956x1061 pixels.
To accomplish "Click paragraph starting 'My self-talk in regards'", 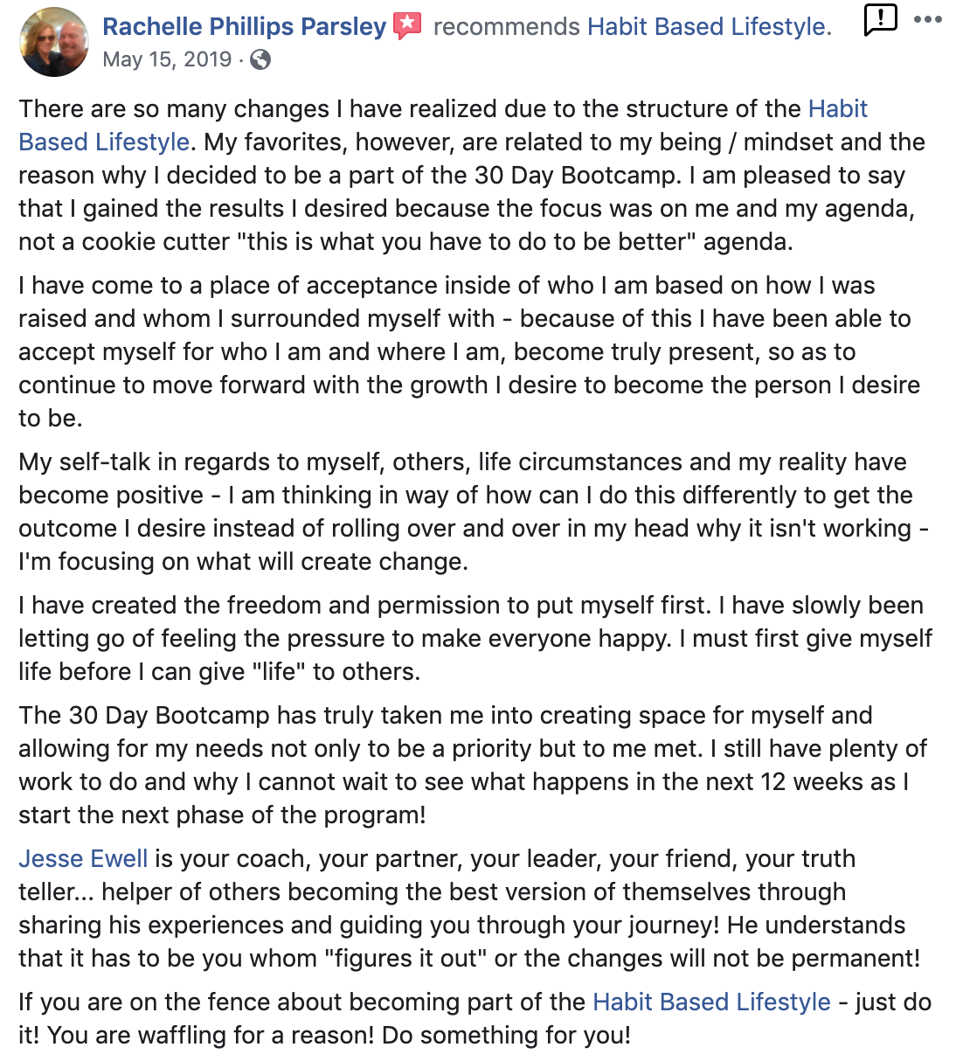I will [474, 511].
